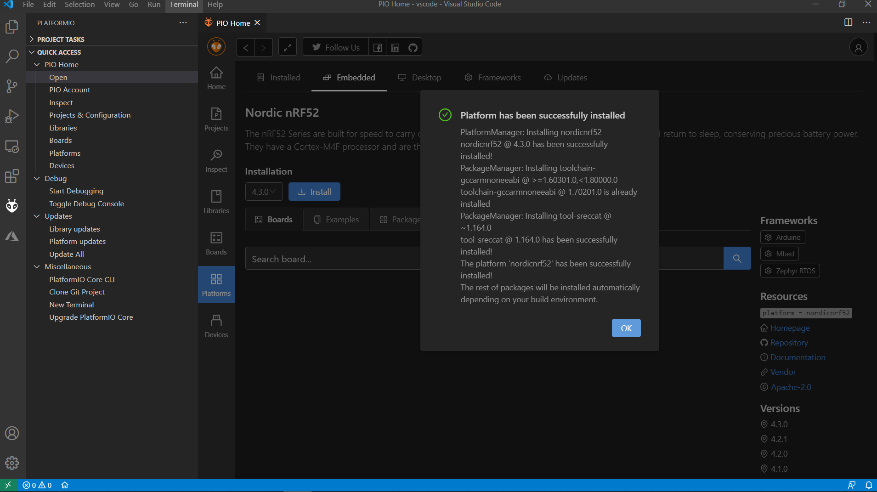Collapse the Debug tree group
Screen dimensions: 877x492
37,178
